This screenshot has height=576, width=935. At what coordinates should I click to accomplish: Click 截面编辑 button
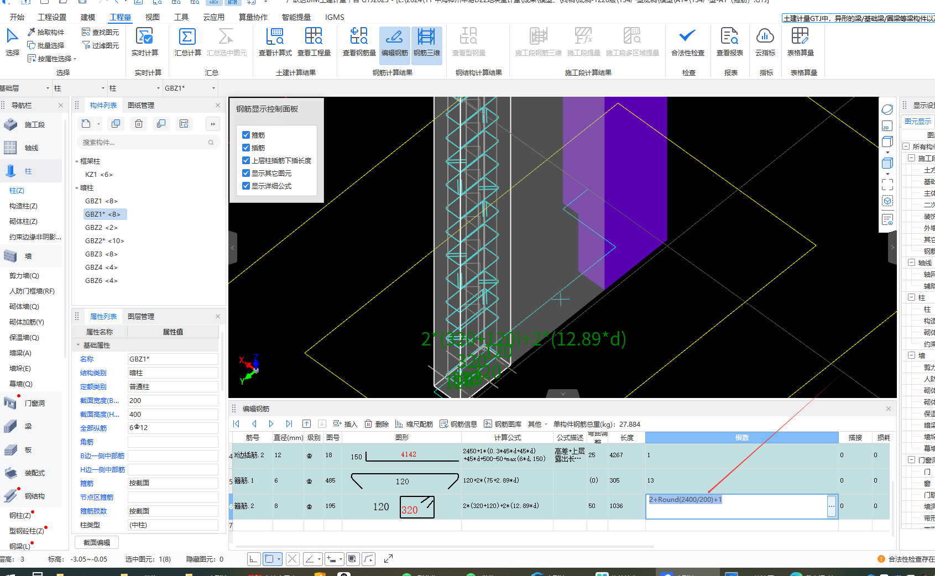click(97, 542)
